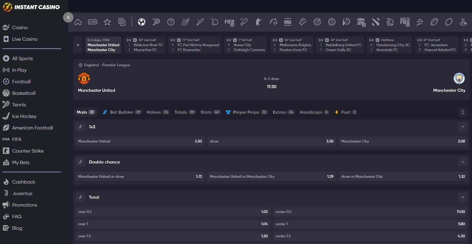Bet on draw at 3.50
Screen dimensions: 472x244
click(x=271, y=141)
